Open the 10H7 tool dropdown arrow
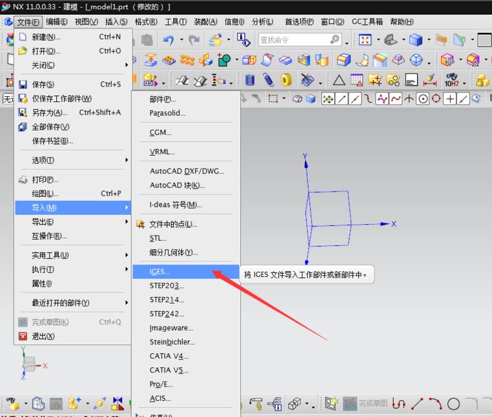This screenshot has width=492, height=417. [x=464, y=83]
